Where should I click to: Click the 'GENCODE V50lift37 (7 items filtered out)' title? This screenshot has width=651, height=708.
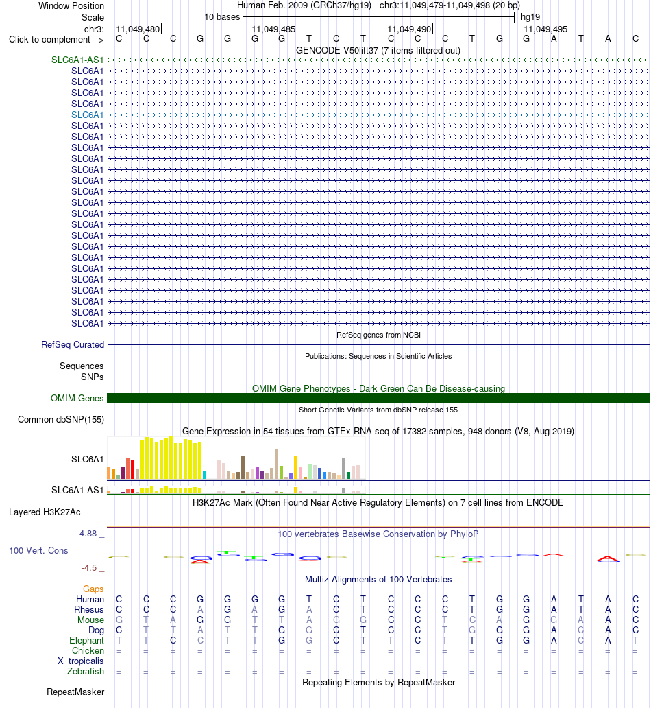pos(378,51)
